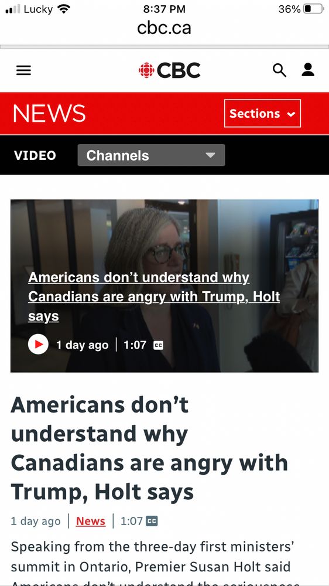Expand the Sections dropdown
This screenshot has width=329, height=586.
pos(262,113)
